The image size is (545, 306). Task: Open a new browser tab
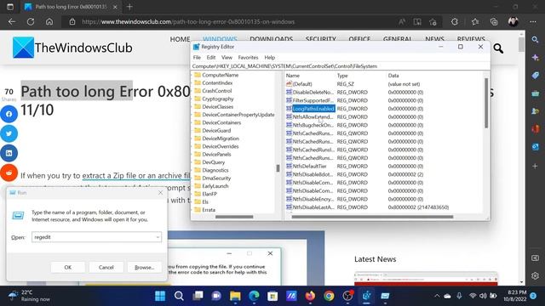pos(129,7)
